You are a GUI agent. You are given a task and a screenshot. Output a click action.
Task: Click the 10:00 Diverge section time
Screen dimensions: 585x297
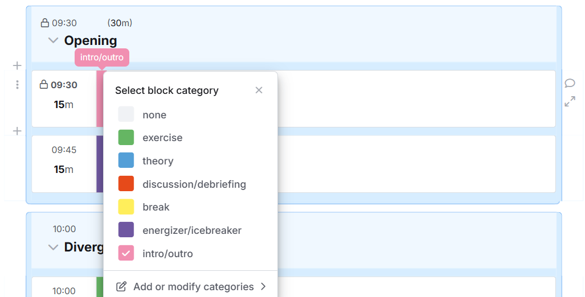point(64,229)
